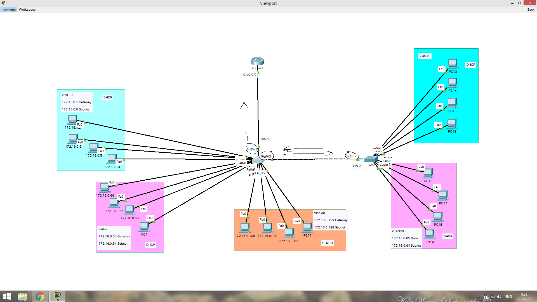The width and height of the screenshot is (537, 302).
Task: Open Chrome from the taskbar
Action: coord(40,296)
